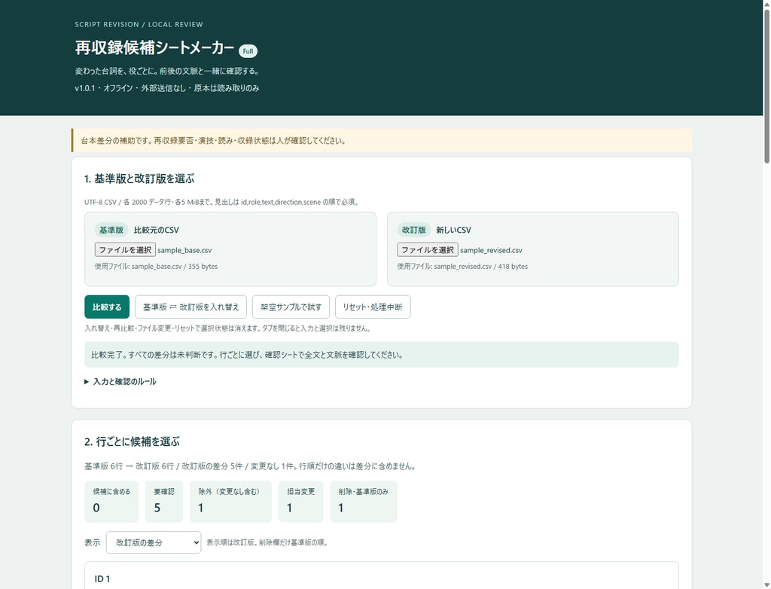Viewport: 771px width, 589px height.
Task: Expand 入力と確認のルール disclosure triangle
Action: click(x=87, y=382)
